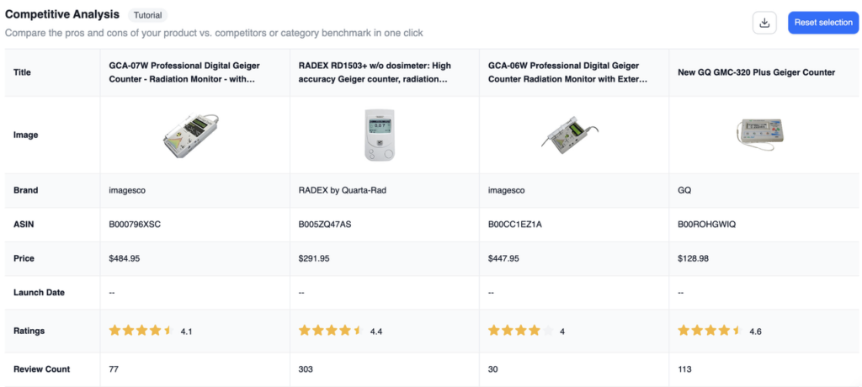Image resolution: width=862 pixels, height=387 pixels.
Task: Select ASIN B000796XSC text
Action: (x=135, y=225)
